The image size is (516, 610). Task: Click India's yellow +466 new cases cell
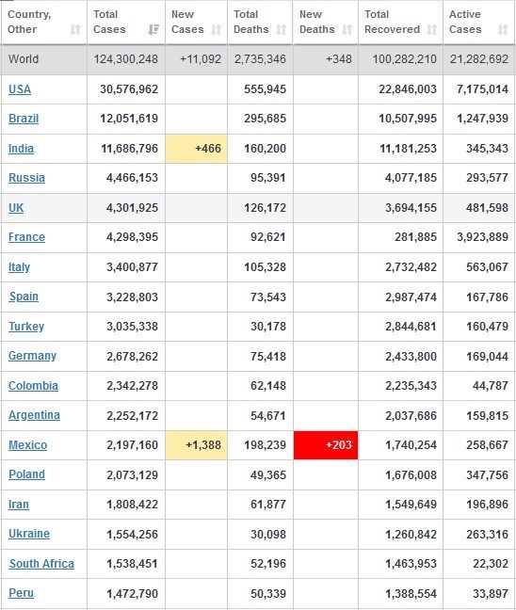(x=196, y=149)
